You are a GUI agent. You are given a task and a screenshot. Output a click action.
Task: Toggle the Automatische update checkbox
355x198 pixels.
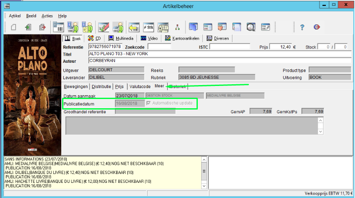[148, 103]
